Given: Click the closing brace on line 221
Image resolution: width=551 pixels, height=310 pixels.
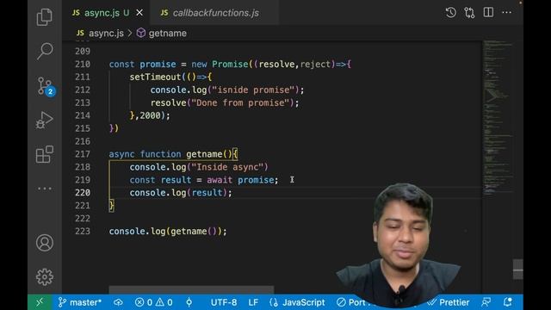Looking at the screenshot, I should 111,205.
